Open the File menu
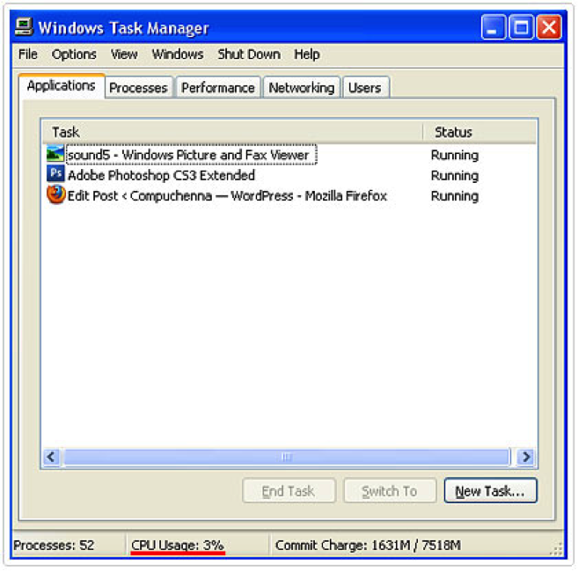Image resolution: width=578 pixels, height=571 pixels. click(28, 55)
